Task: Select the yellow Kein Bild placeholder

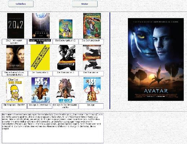Action: [x=40, y=57]
